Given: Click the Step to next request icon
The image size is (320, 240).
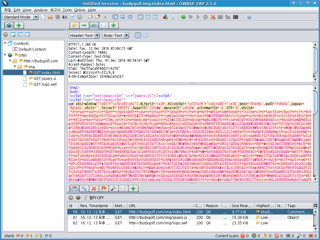Looking at the screenshot, I should coord(191,17).
